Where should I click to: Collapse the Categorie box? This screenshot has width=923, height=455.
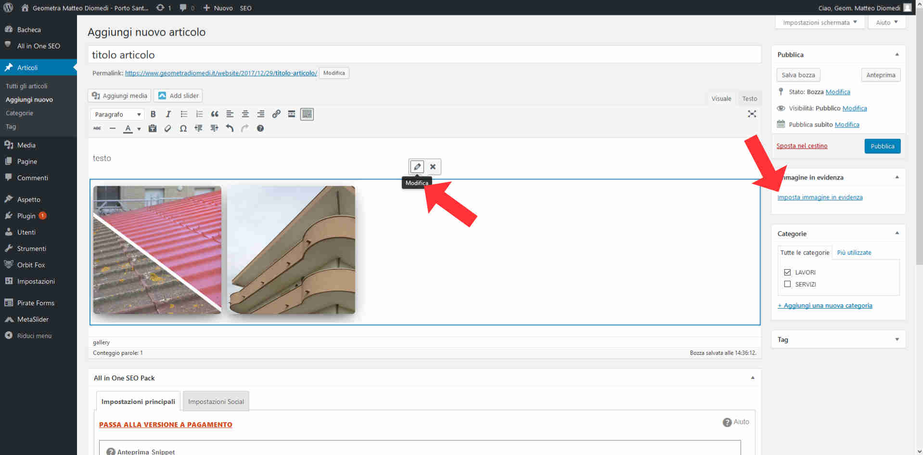[x=897, y=233]
